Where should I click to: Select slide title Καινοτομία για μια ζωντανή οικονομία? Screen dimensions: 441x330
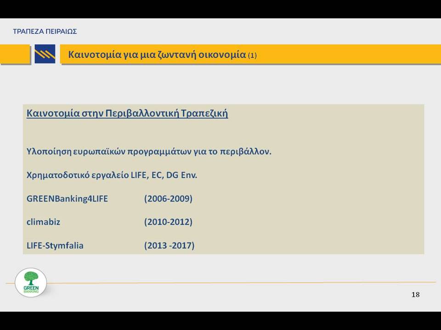coord(157,54)
